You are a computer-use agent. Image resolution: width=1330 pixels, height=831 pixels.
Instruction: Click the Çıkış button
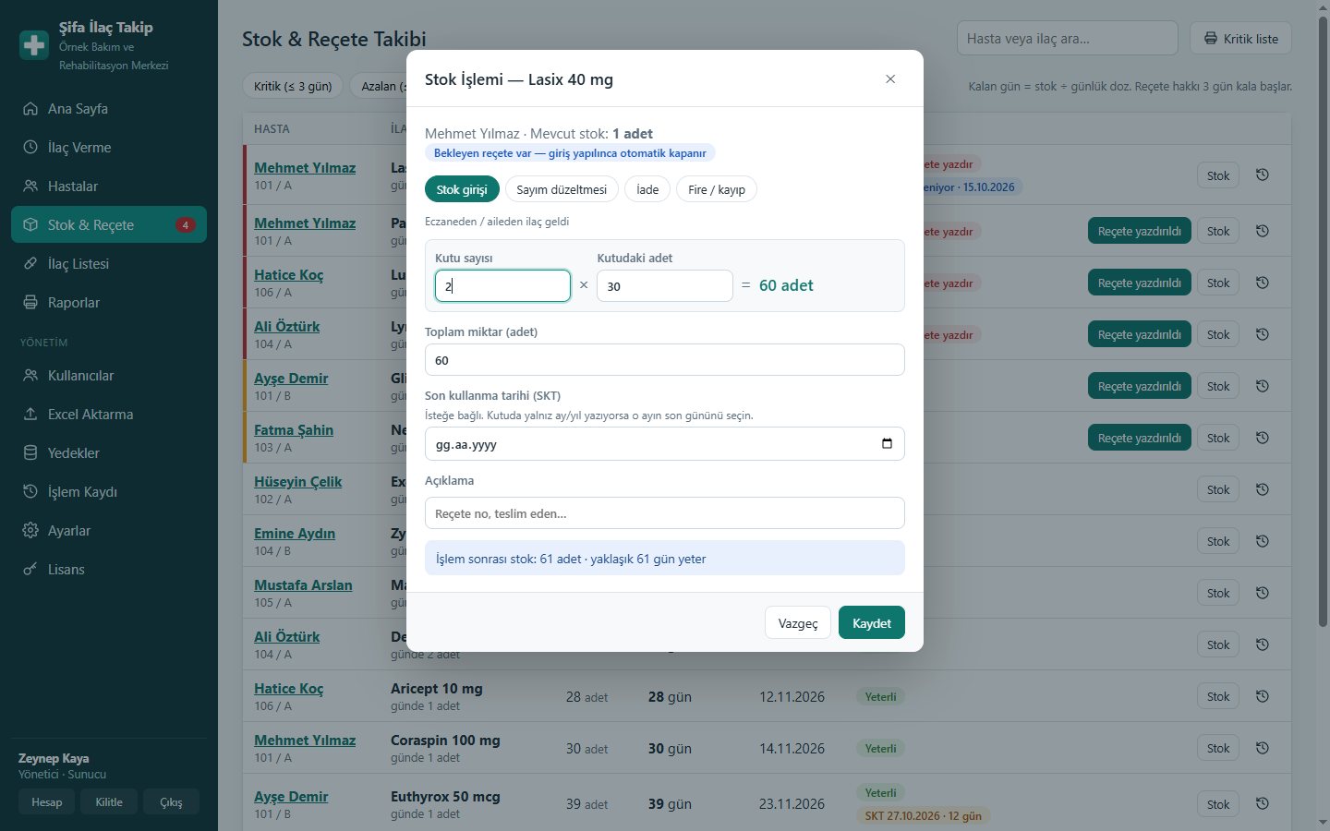click(171, 801)
